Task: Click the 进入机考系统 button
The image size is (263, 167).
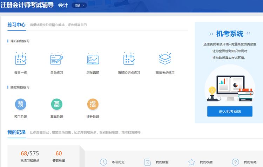Action: [x=230, y=111]
